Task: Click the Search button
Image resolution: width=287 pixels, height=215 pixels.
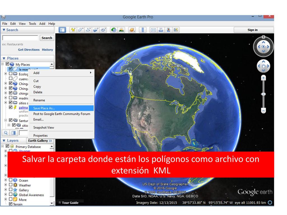Action: (x=47, y=38)
